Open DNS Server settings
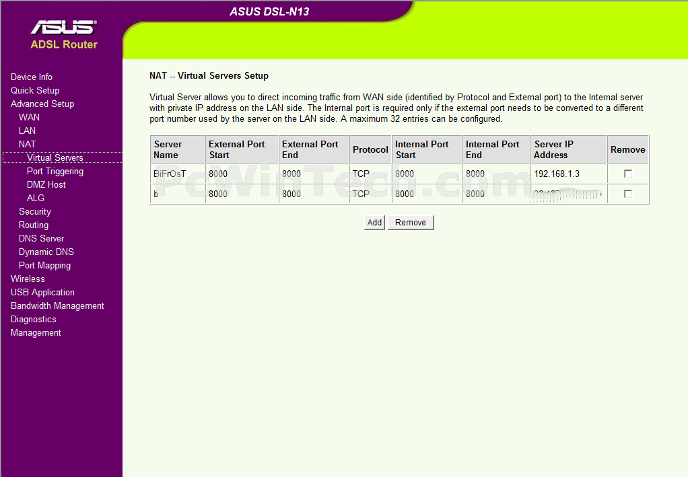Image resolution: width=688 pixels, height=477 pixels. coord(41,238)
